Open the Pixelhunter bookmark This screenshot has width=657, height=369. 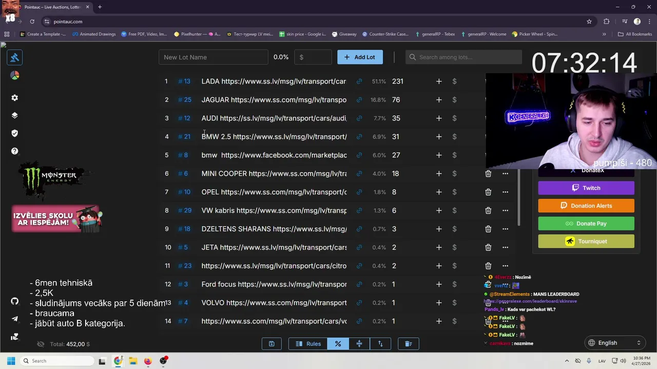coord(197,34)
